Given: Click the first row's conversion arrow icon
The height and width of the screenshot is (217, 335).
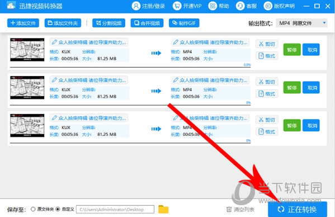Looking at the screenshot, I should (x=156, y=53).
